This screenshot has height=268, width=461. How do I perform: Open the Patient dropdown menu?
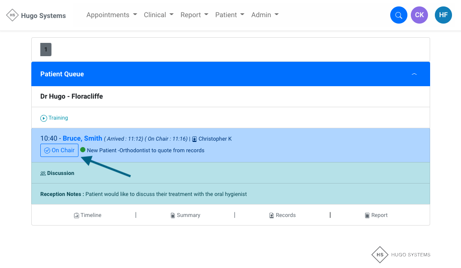pyautogui.click(x=229, y=15)
